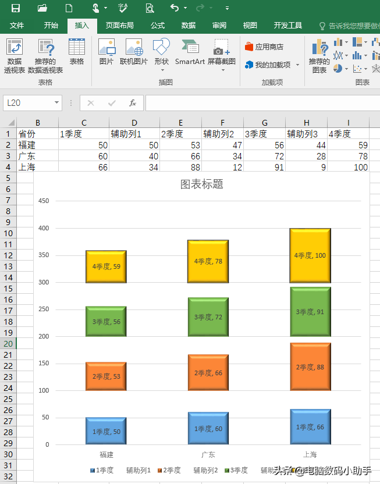
Task: Click the Insert Function fx icon
Action: click(x=133, y=103)
